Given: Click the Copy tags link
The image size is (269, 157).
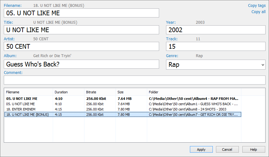Looking at the screenshot, I should coord(257,6).
